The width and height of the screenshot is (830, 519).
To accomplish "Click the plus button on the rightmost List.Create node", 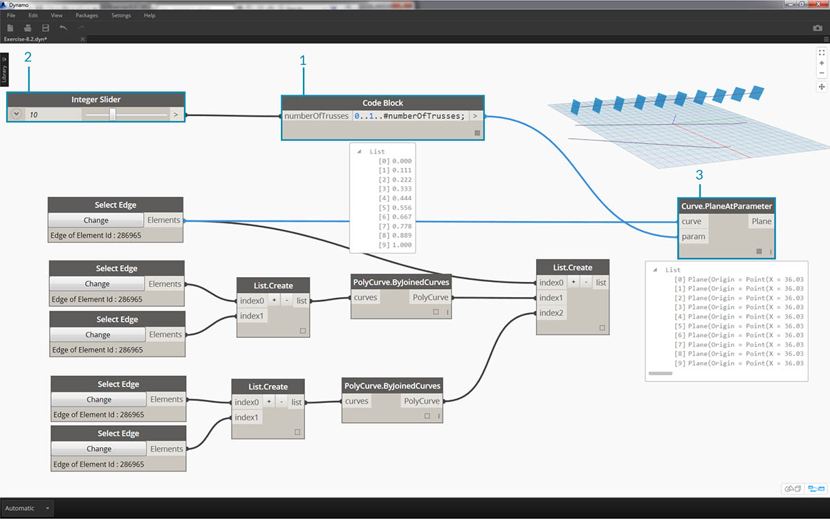I will pyautogui.click(x=573, y=282).
